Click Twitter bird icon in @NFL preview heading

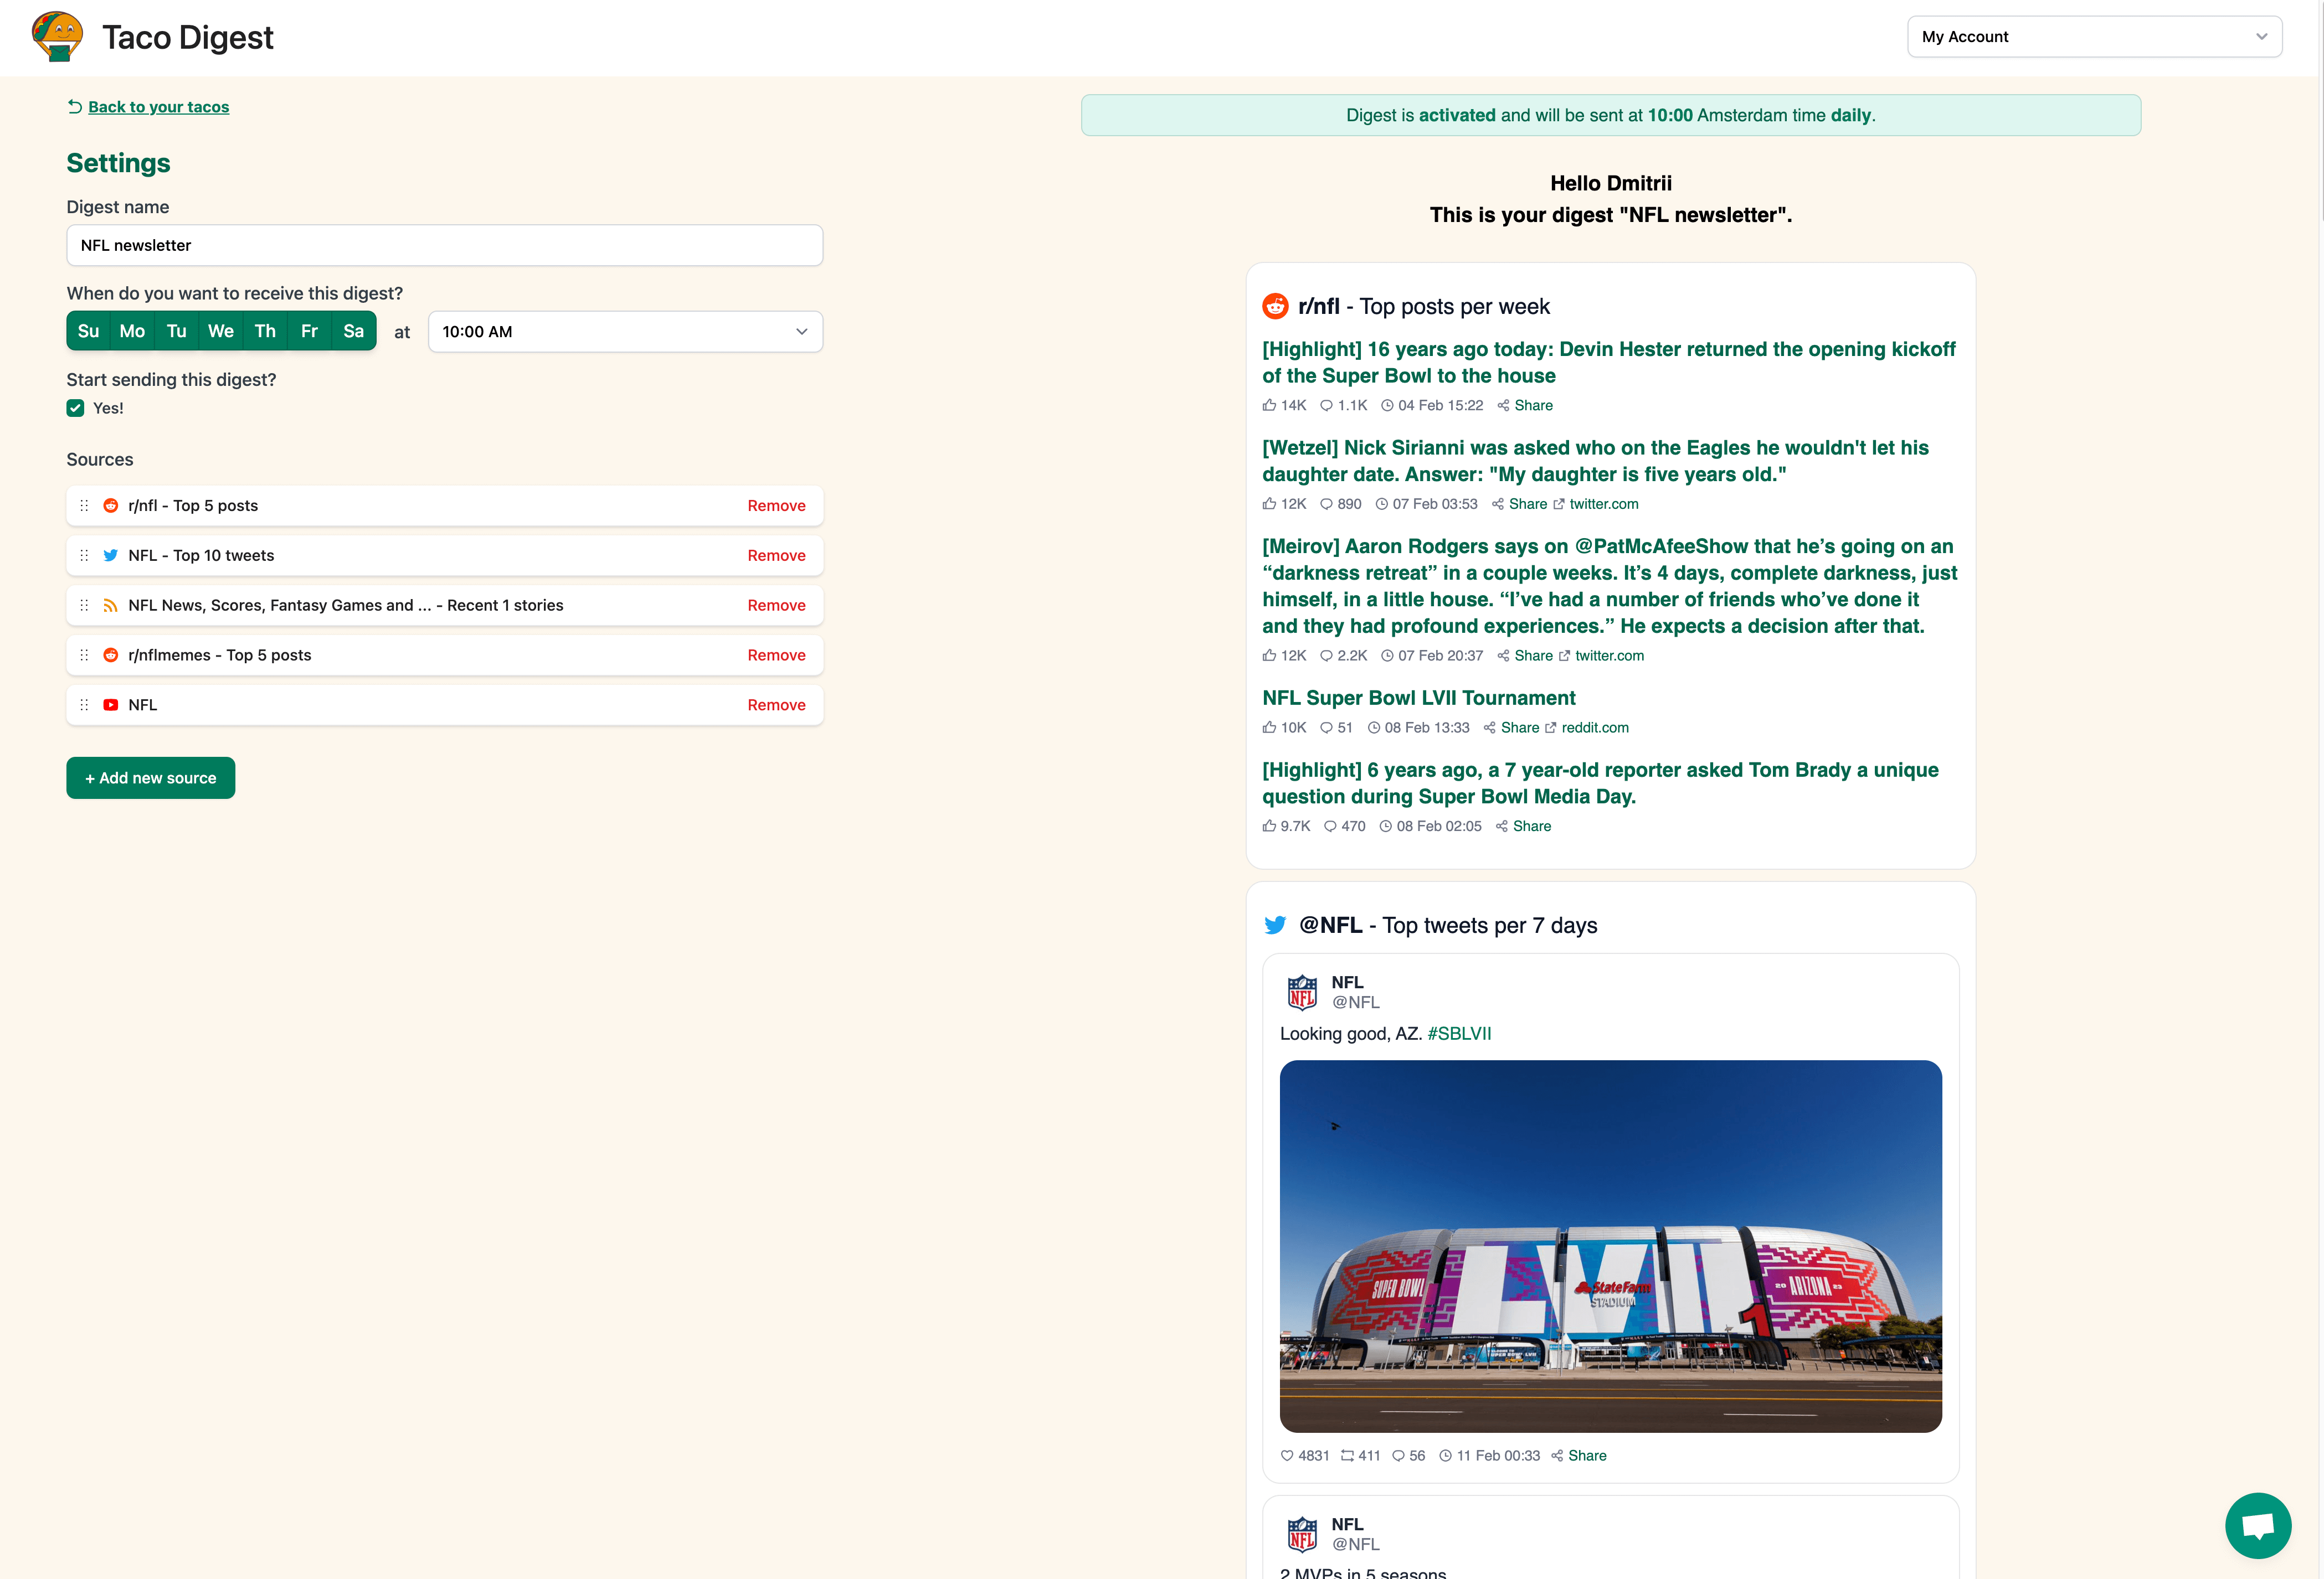pyautogui.click(x=1275, y=925)
